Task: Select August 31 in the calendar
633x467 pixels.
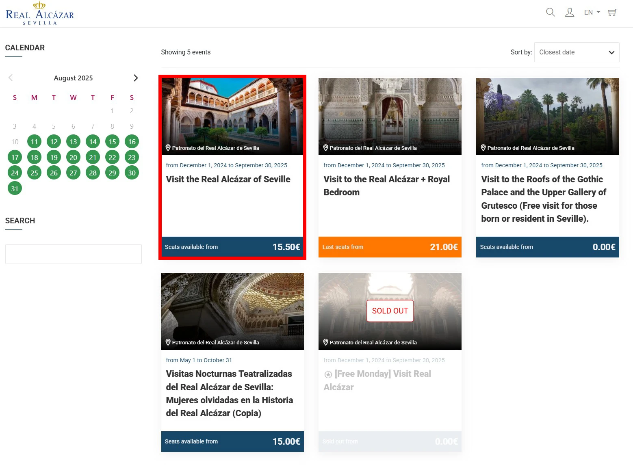Action: coord(15,188)
